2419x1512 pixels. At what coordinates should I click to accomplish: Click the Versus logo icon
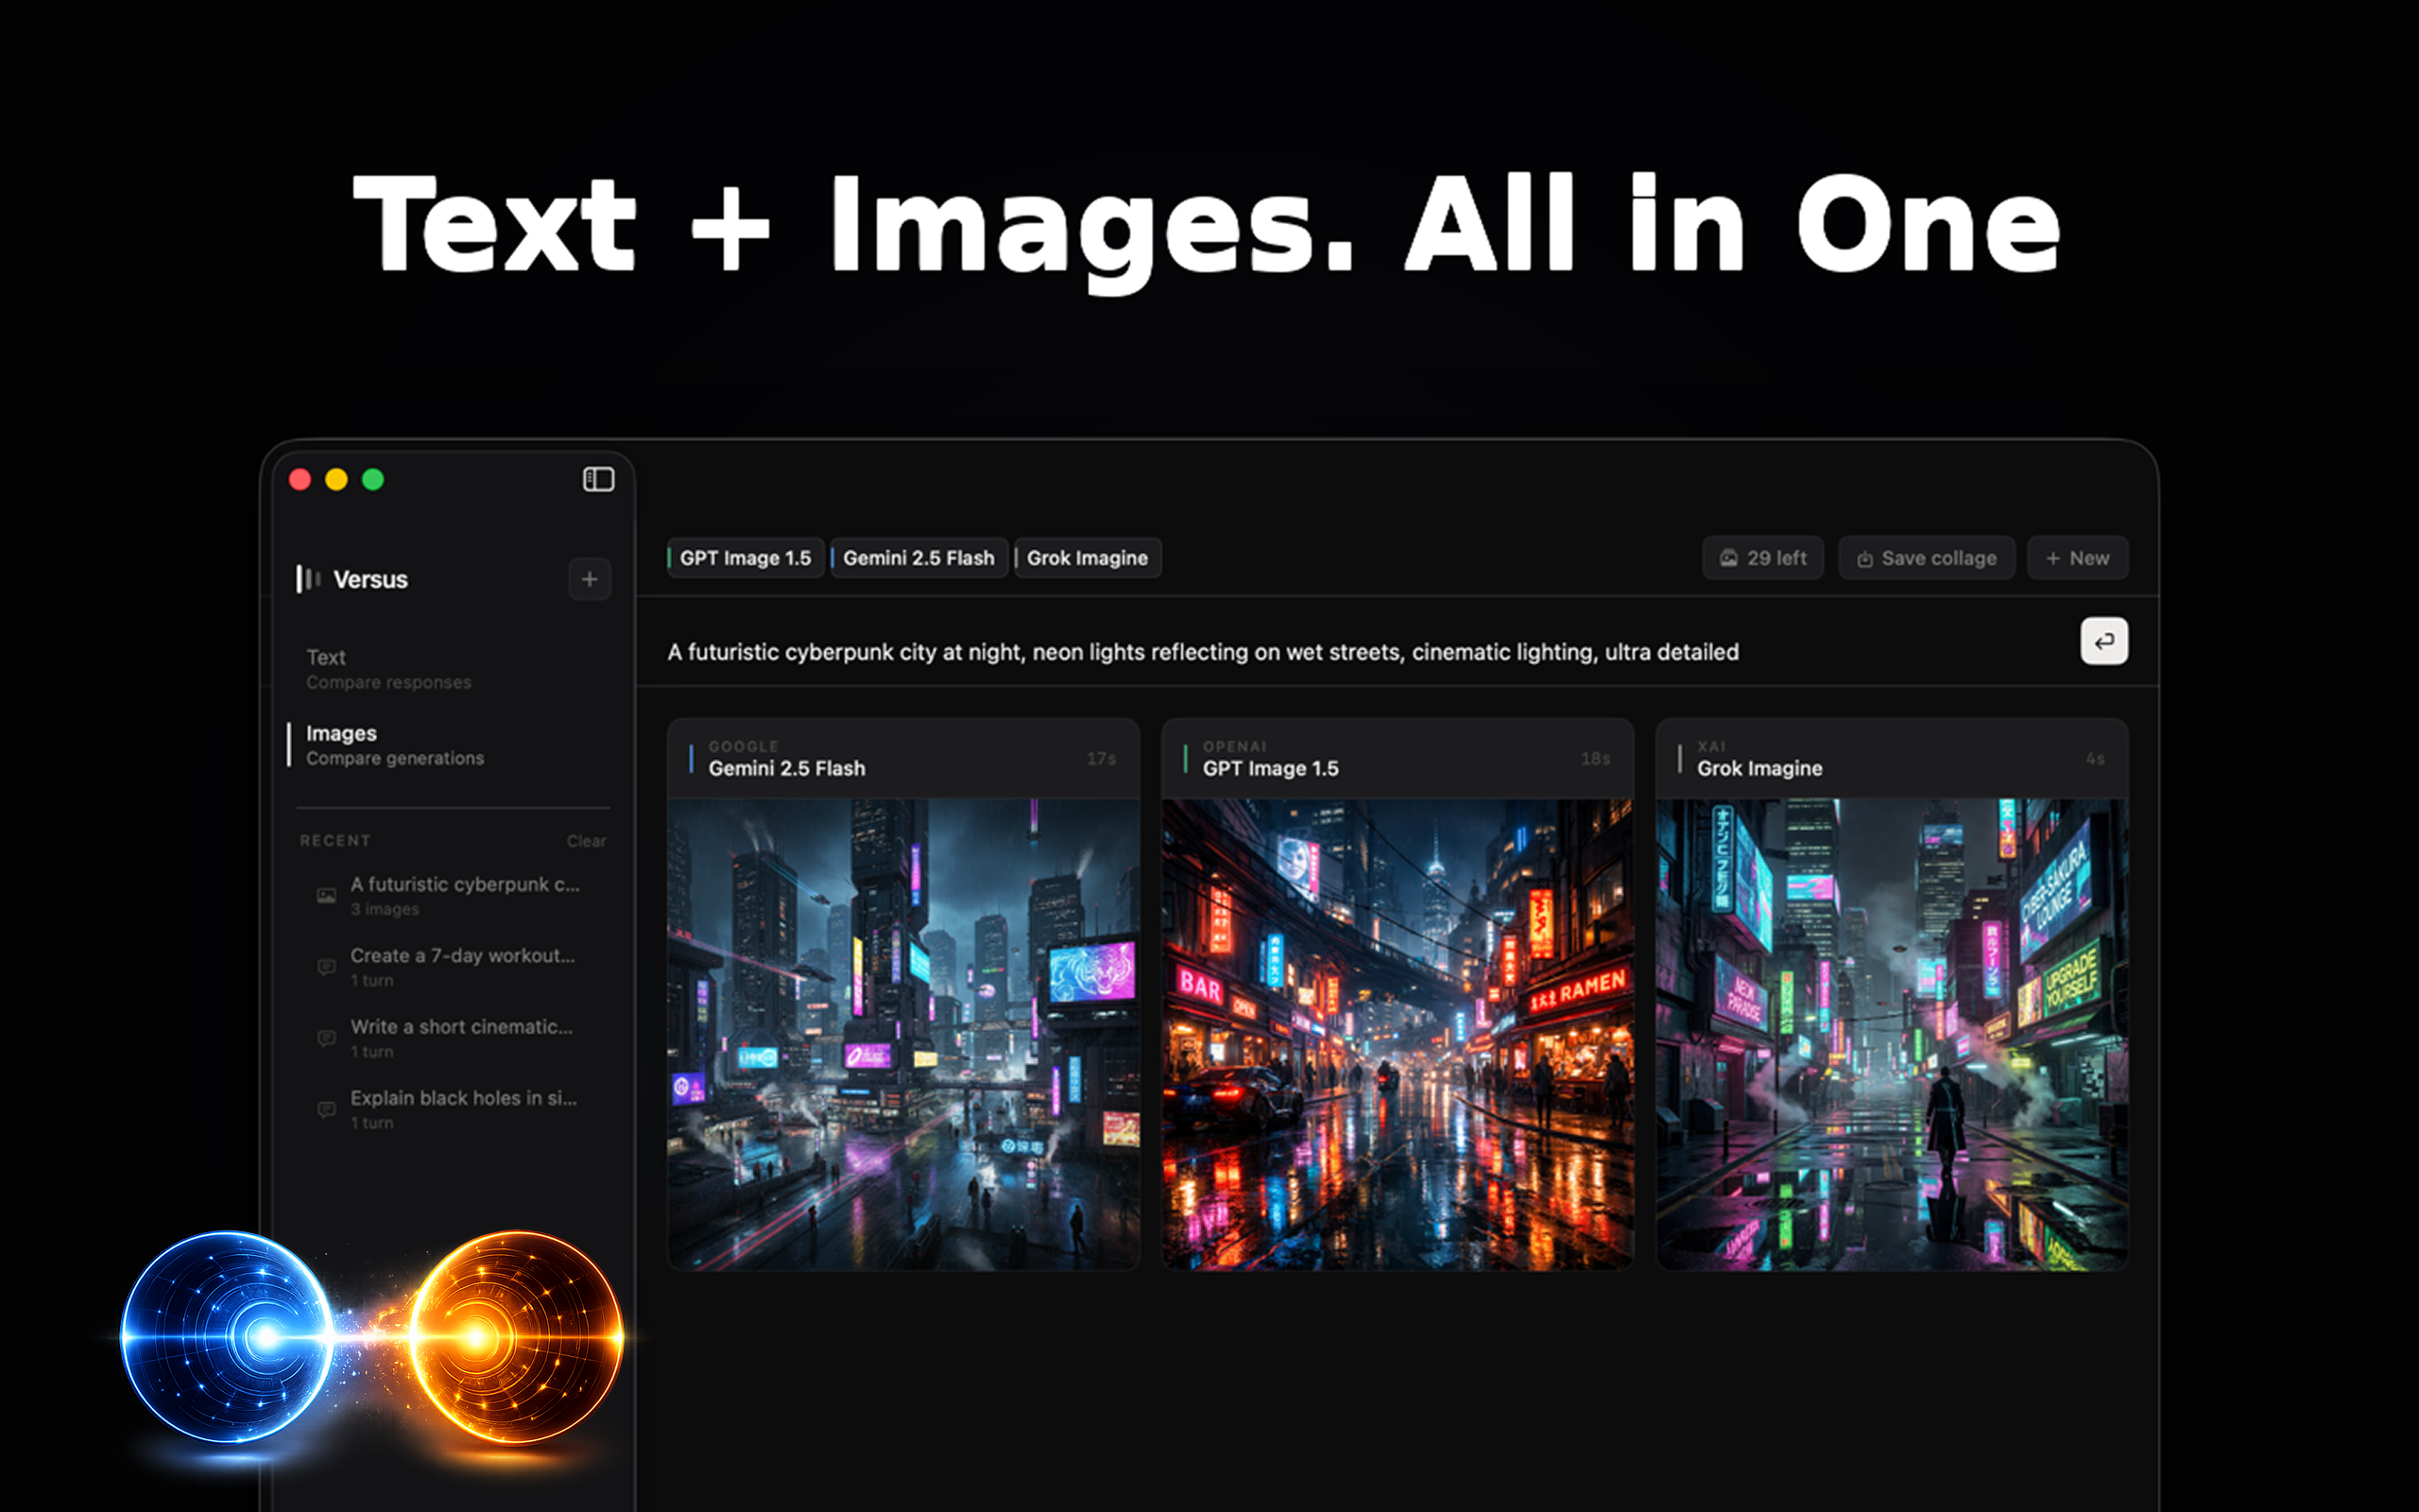[308, 579]
